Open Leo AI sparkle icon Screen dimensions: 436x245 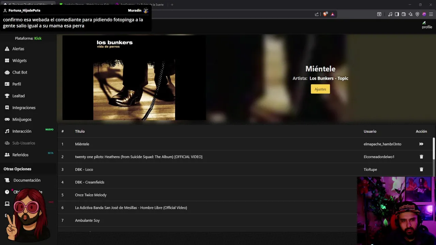[410, 14]
